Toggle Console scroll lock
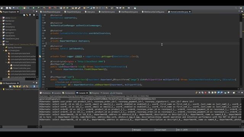This screenshot has height=137, width=244. [212, 93]
